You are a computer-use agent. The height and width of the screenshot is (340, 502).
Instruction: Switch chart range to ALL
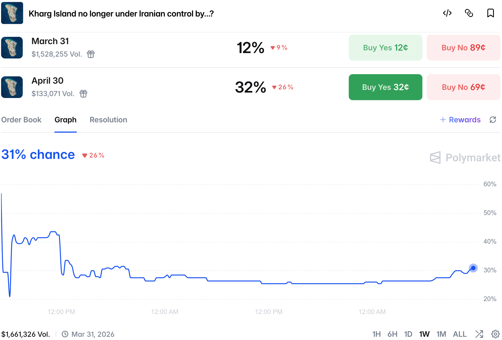pos(459,334)
